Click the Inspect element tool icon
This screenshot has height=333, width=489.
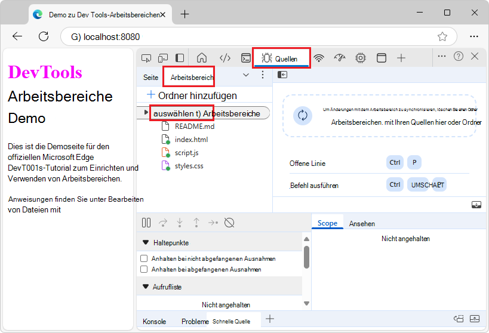click(x=146, y=58)
